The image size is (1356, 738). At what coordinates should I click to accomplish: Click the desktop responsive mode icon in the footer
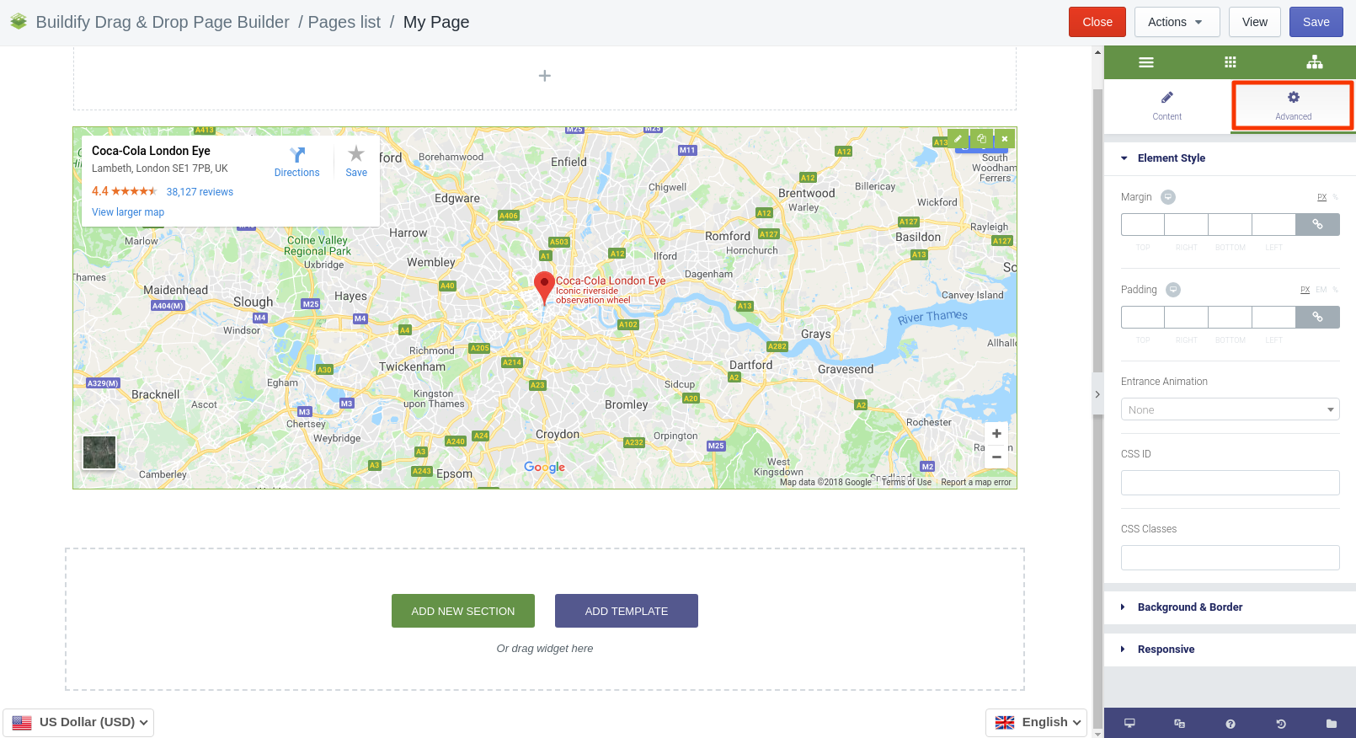pyautogui.click(x=1129, y=724)
